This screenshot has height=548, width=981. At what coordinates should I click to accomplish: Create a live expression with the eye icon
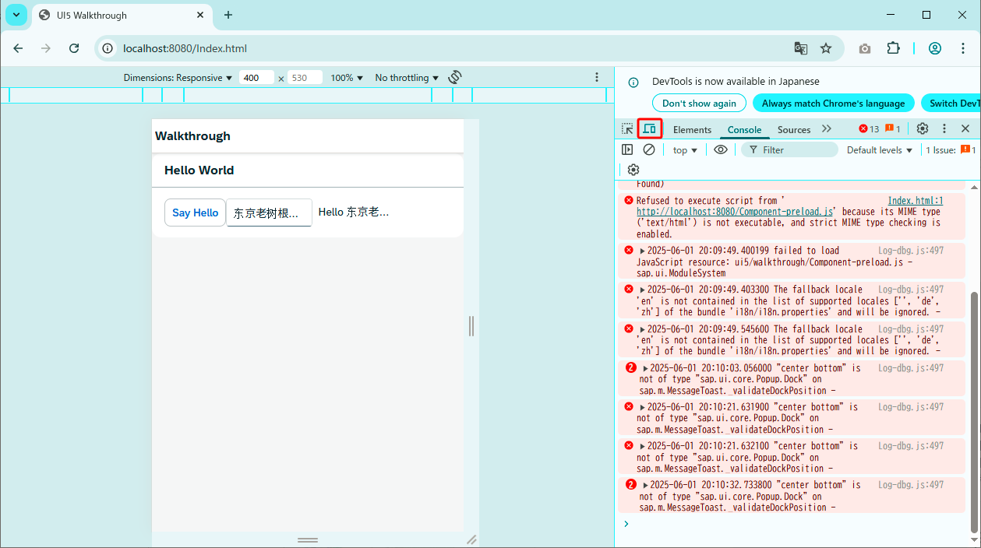(720, 149)
